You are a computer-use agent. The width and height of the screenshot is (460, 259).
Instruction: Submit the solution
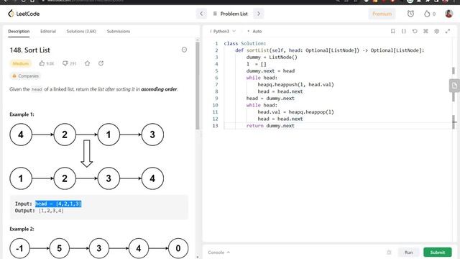(x=438, y=253)
